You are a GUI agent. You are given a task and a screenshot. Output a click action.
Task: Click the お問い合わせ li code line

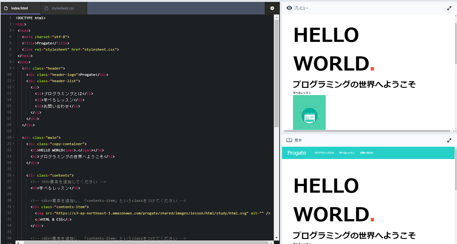[x=57, y=106]
